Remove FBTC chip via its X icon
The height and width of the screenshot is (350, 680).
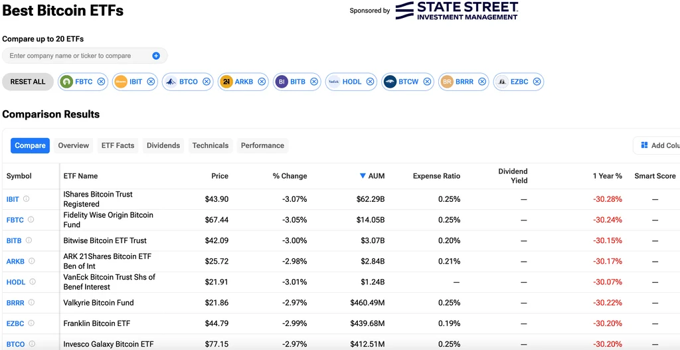[101, 82]
